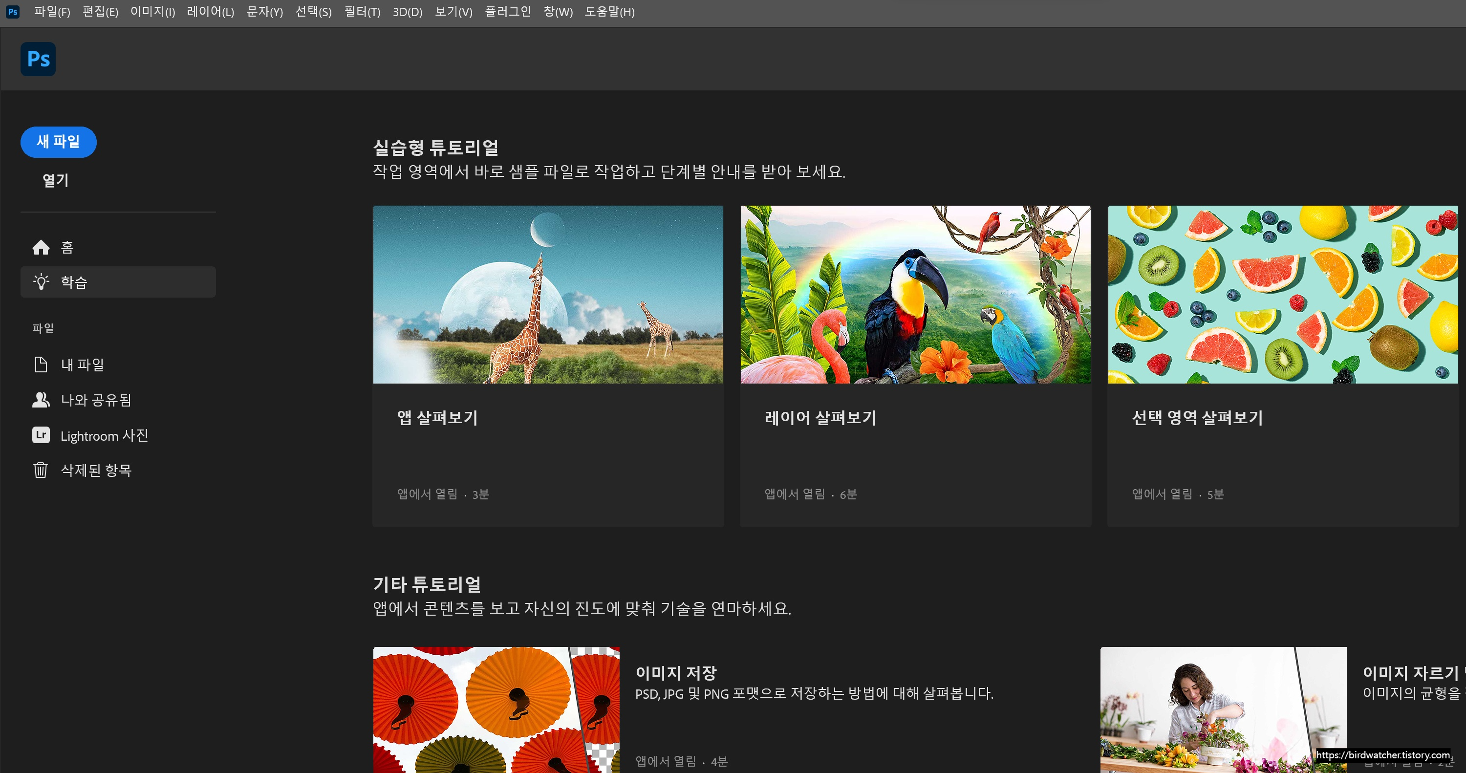Go to 홈 in sidebar
This screenshot has width=1466, height=773.
(118, 247)
